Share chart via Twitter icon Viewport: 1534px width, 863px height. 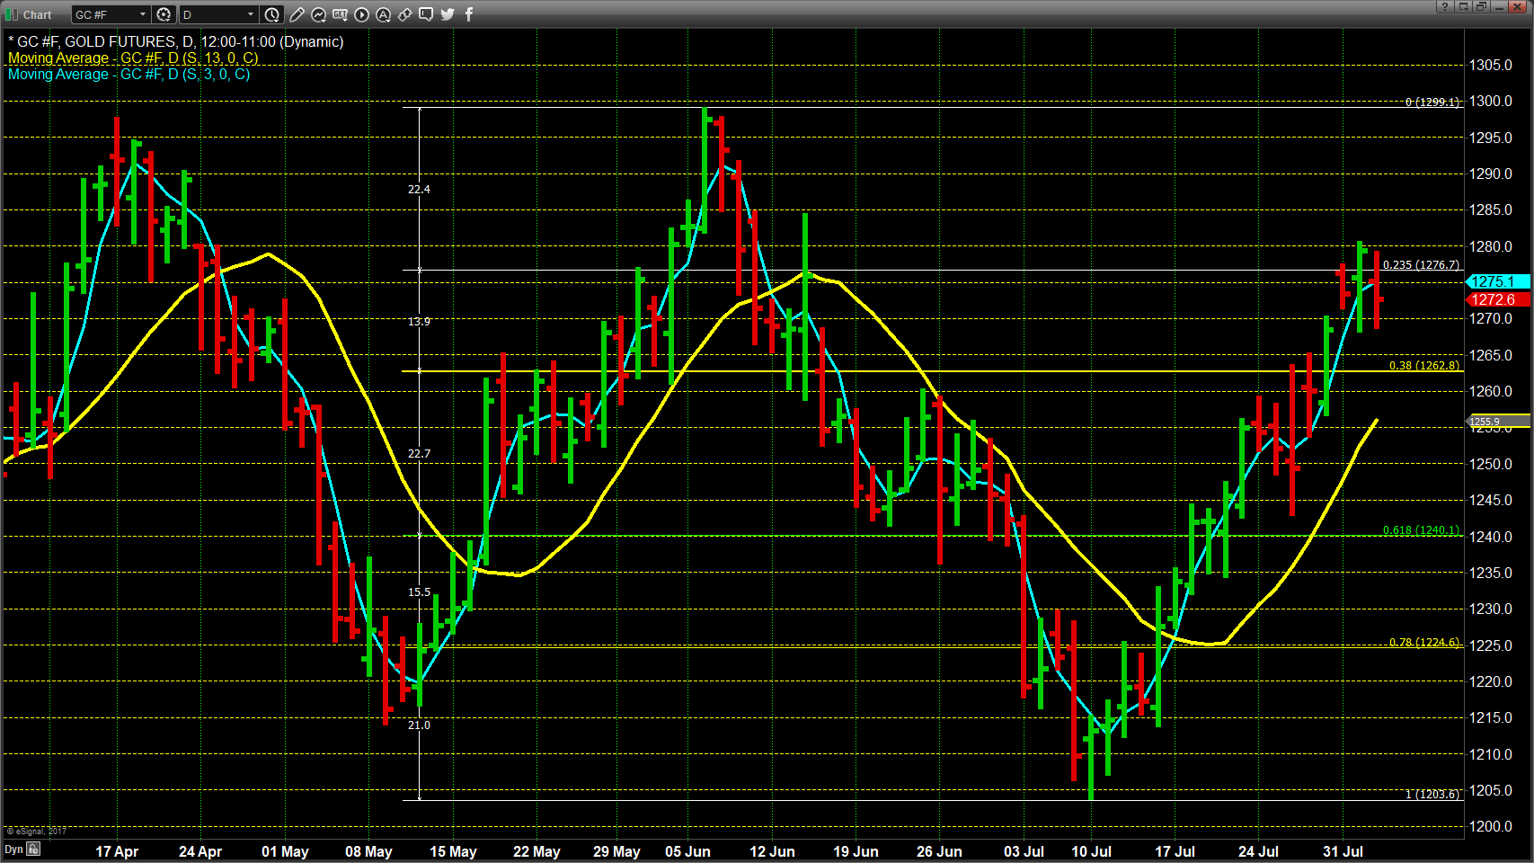point(448,14)
